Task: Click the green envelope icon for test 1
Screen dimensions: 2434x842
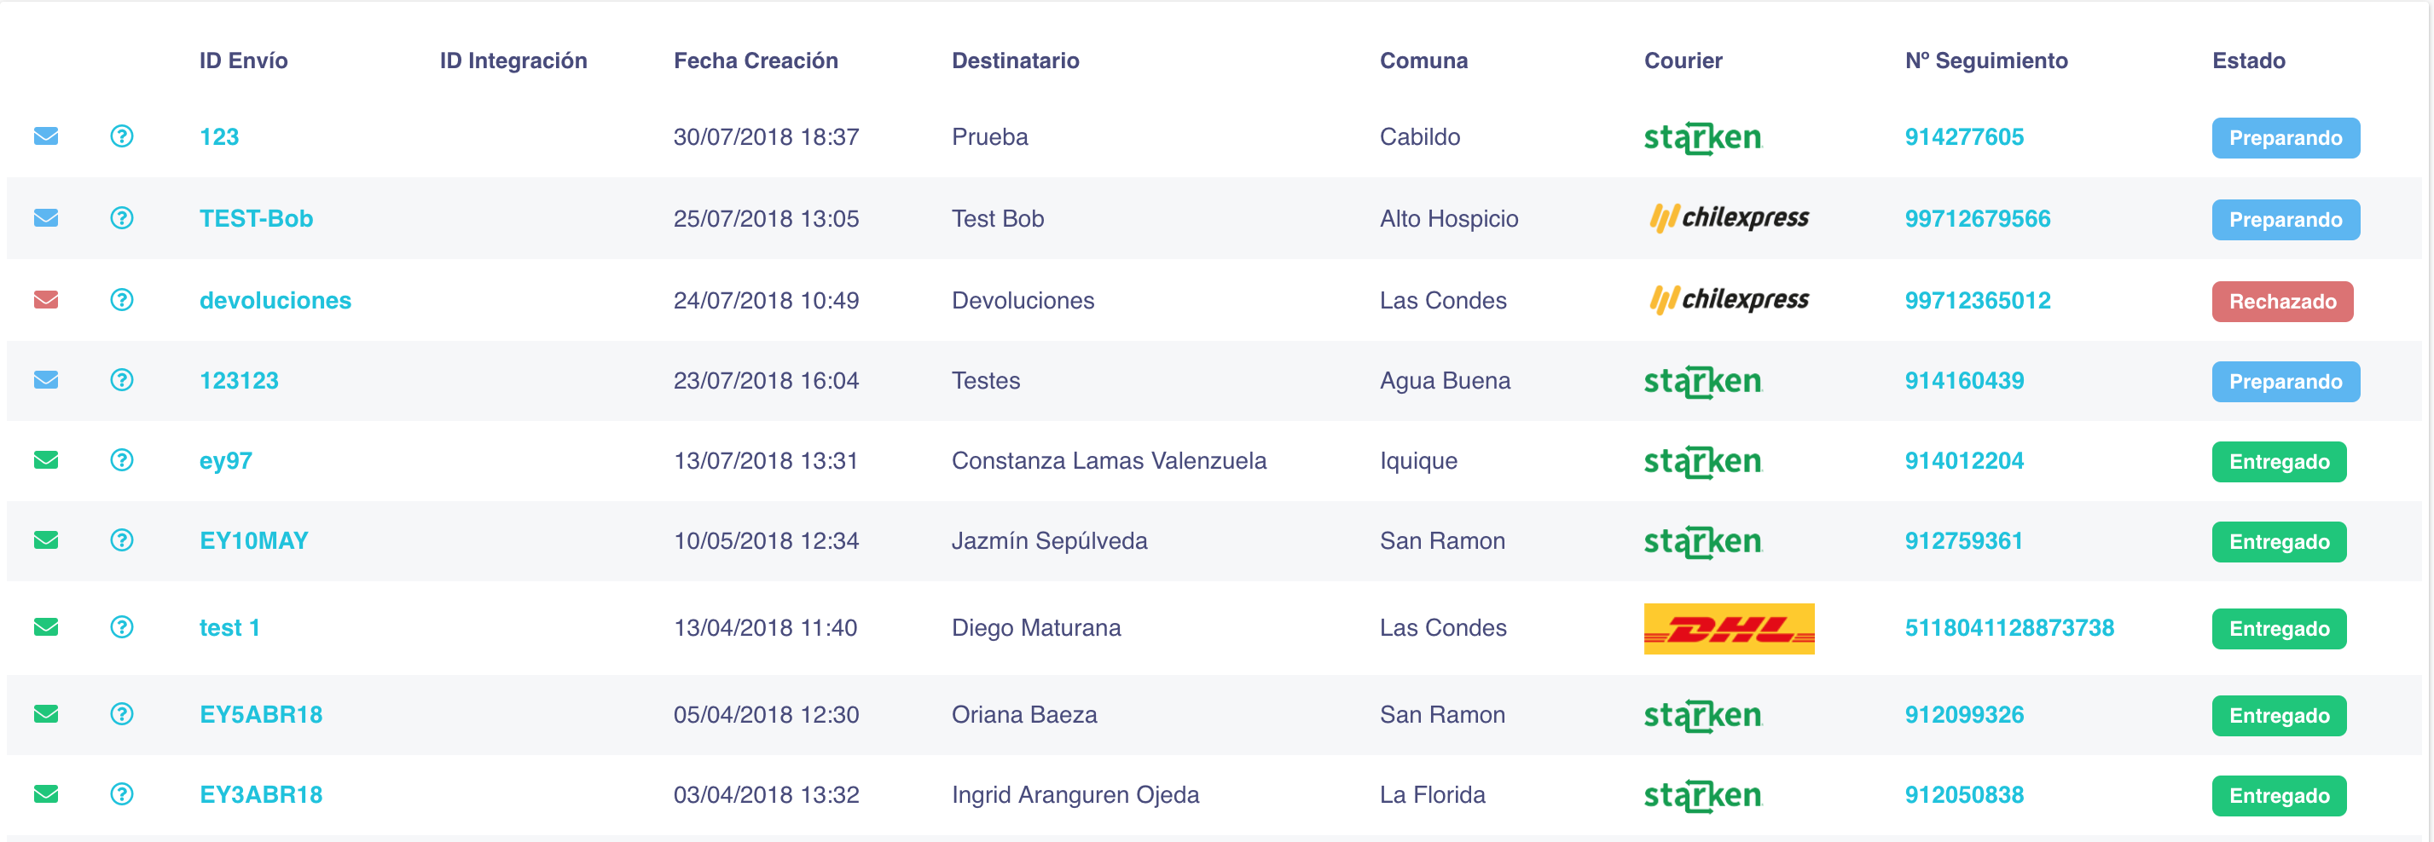Action: click(x=46, y=626)
